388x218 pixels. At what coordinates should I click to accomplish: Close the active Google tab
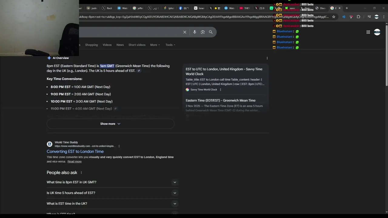(339, 8)
